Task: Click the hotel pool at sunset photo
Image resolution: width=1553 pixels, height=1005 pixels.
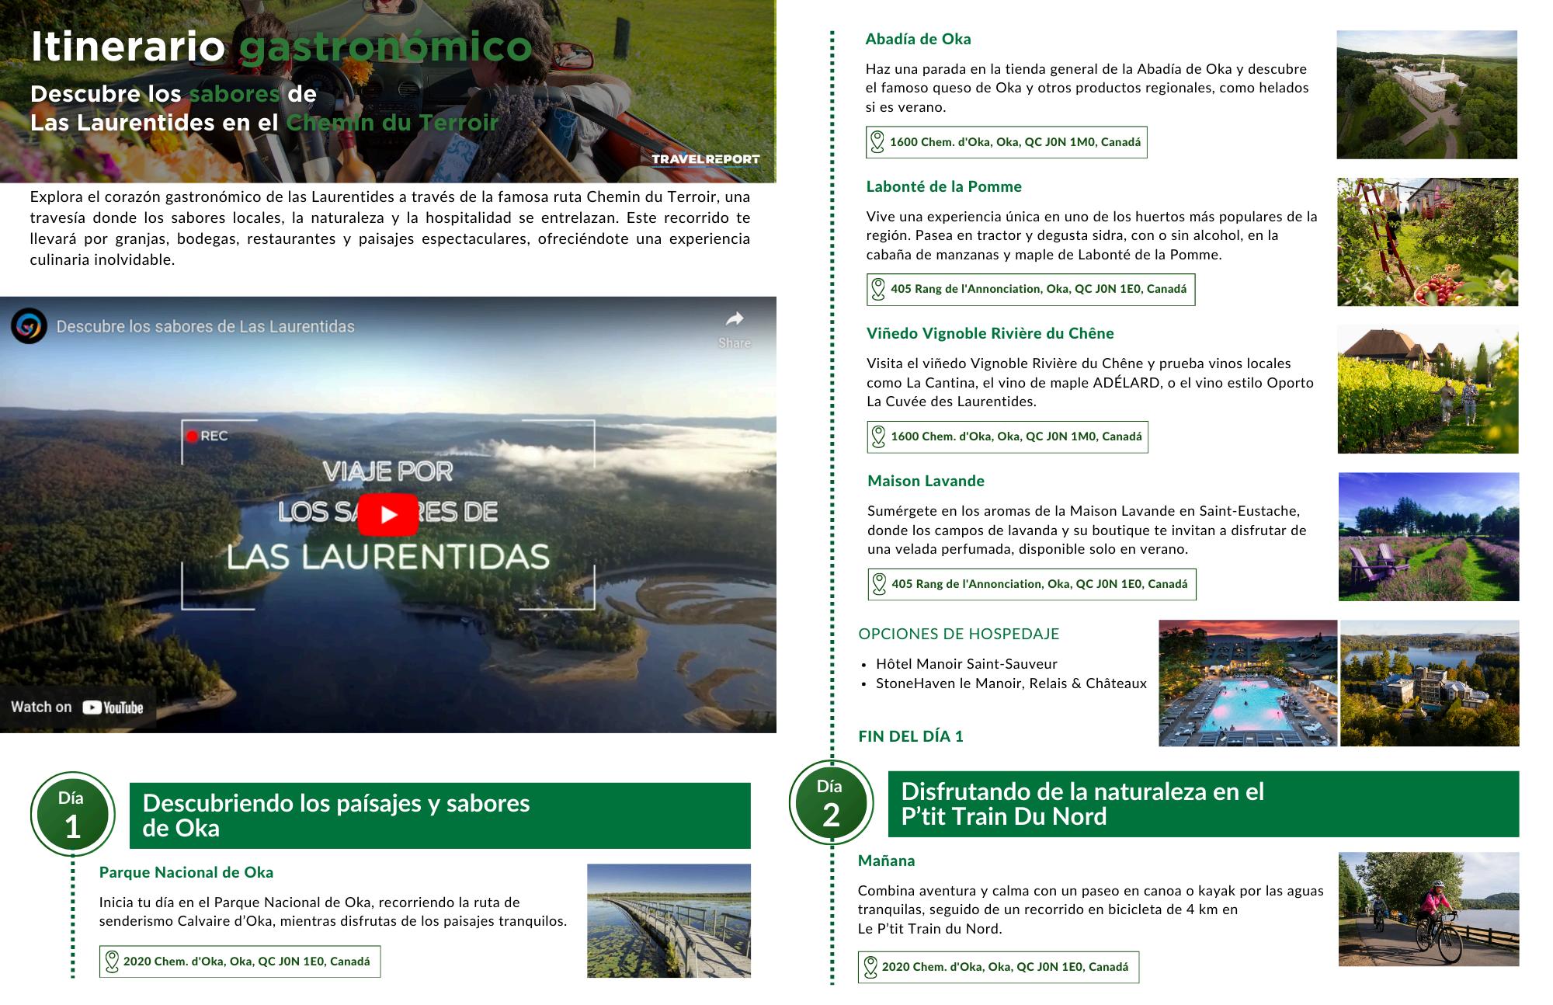Action: [1247, 683]
